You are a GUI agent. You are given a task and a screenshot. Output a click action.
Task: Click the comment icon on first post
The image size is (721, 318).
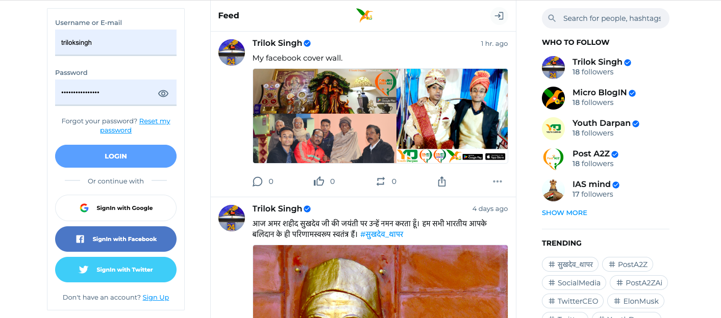tap(258, 181)
